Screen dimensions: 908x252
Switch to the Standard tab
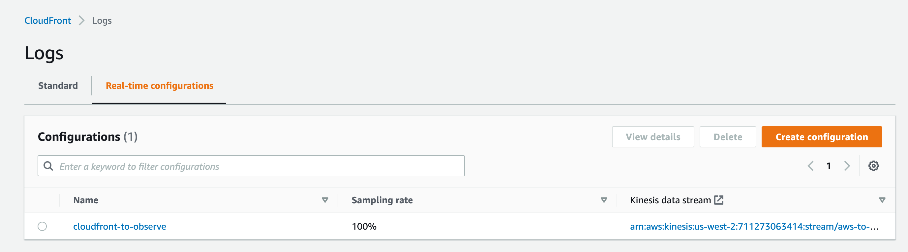58,86
